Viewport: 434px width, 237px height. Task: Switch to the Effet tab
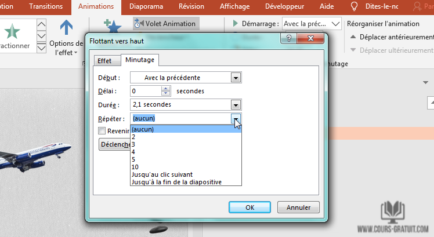tap(104, 61)
